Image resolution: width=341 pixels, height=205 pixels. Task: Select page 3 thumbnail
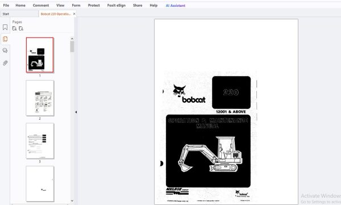point(40,141)
